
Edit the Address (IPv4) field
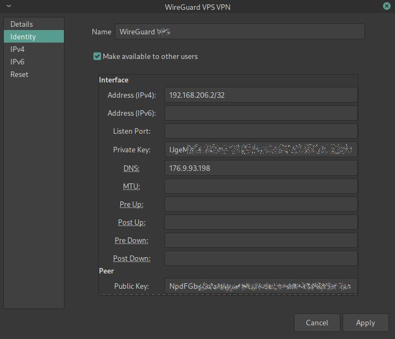coord(261,95)
